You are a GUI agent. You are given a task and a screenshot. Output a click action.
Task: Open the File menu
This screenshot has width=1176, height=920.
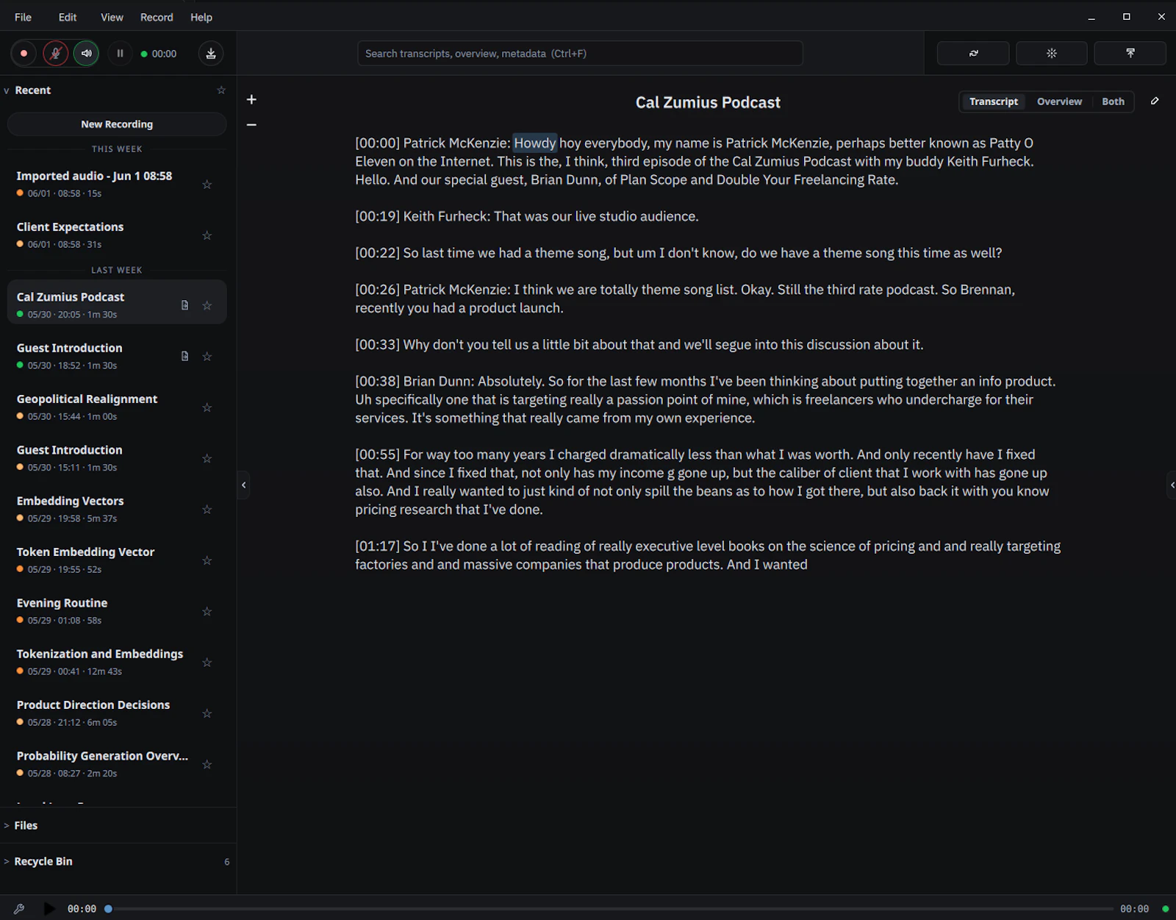pos(23,17)
